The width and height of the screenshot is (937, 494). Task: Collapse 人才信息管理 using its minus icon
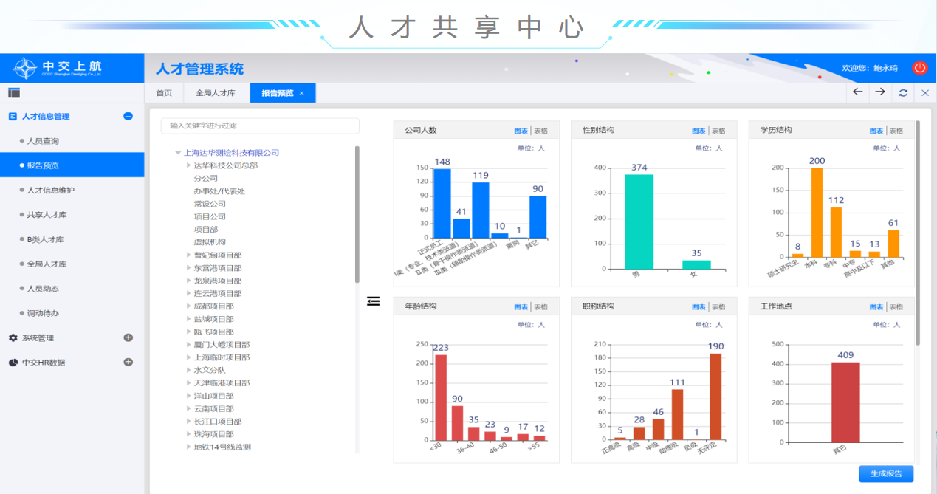(x=128, y=116)
